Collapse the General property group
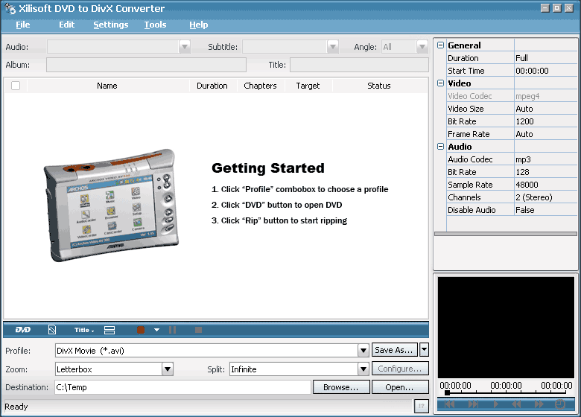This screenshot has width=581, height=417. click(x=440, y=45)
